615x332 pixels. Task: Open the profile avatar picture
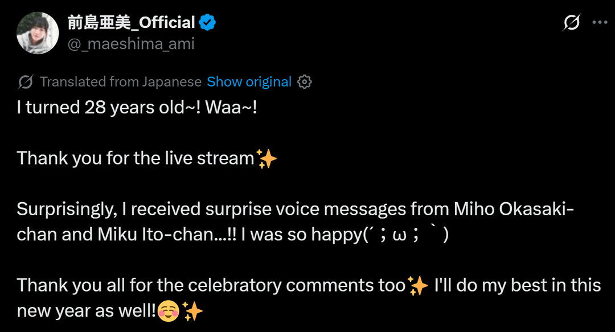(38, 33)
